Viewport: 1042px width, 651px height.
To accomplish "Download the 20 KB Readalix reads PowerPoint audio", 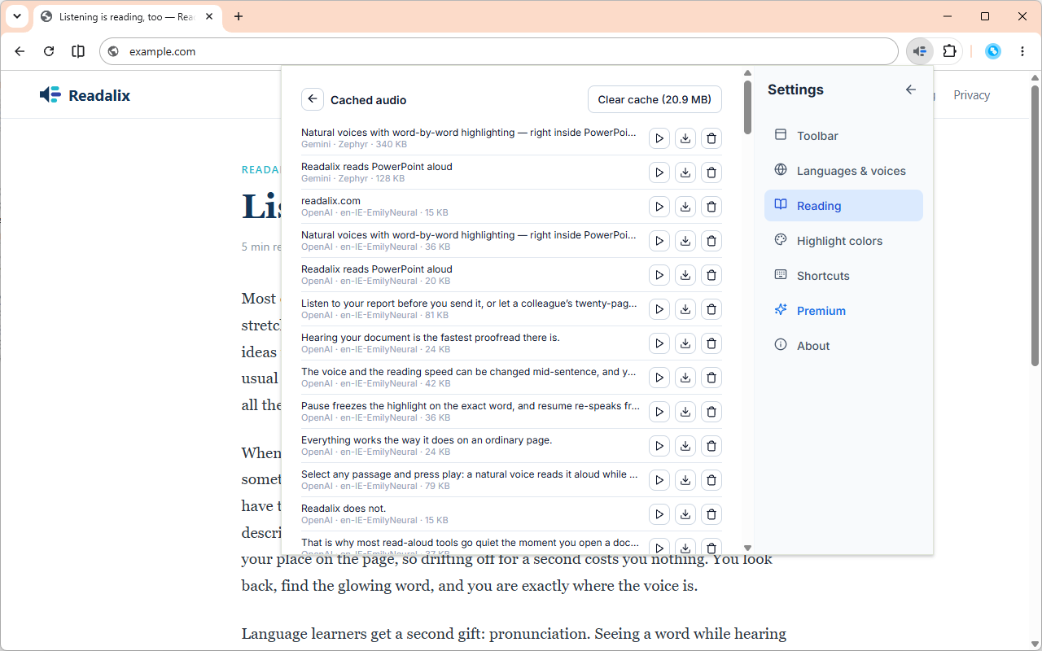I will click(x=685, y=275).
